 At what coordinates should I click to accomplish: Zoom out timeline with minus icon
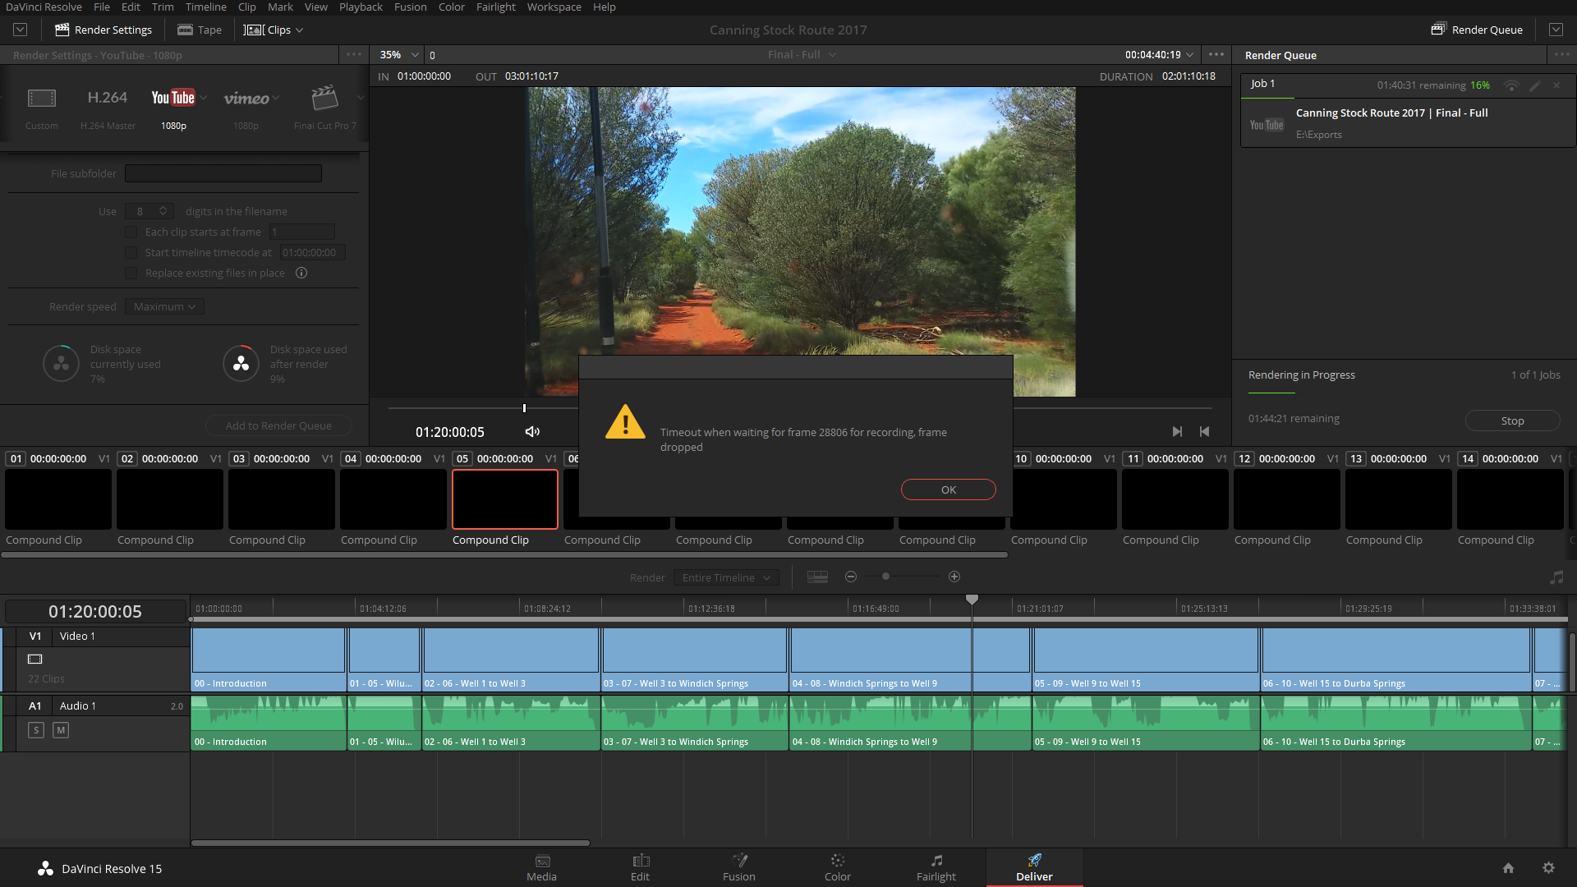(x=851, y=577)
